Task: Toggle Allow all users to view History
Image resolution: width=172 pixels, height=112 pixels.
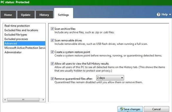Action: (x=52, y=64)
